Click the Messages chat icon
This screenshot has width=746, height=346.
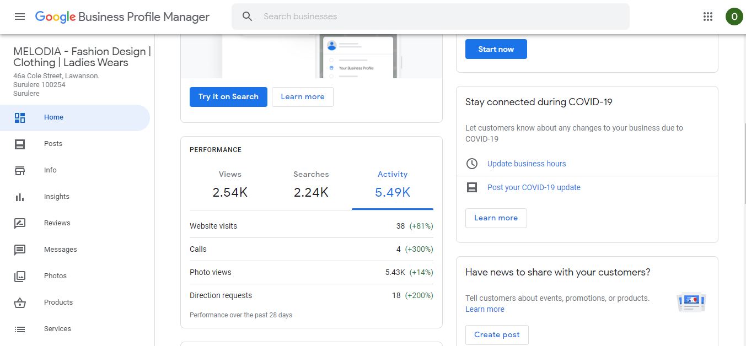point(20,250)
